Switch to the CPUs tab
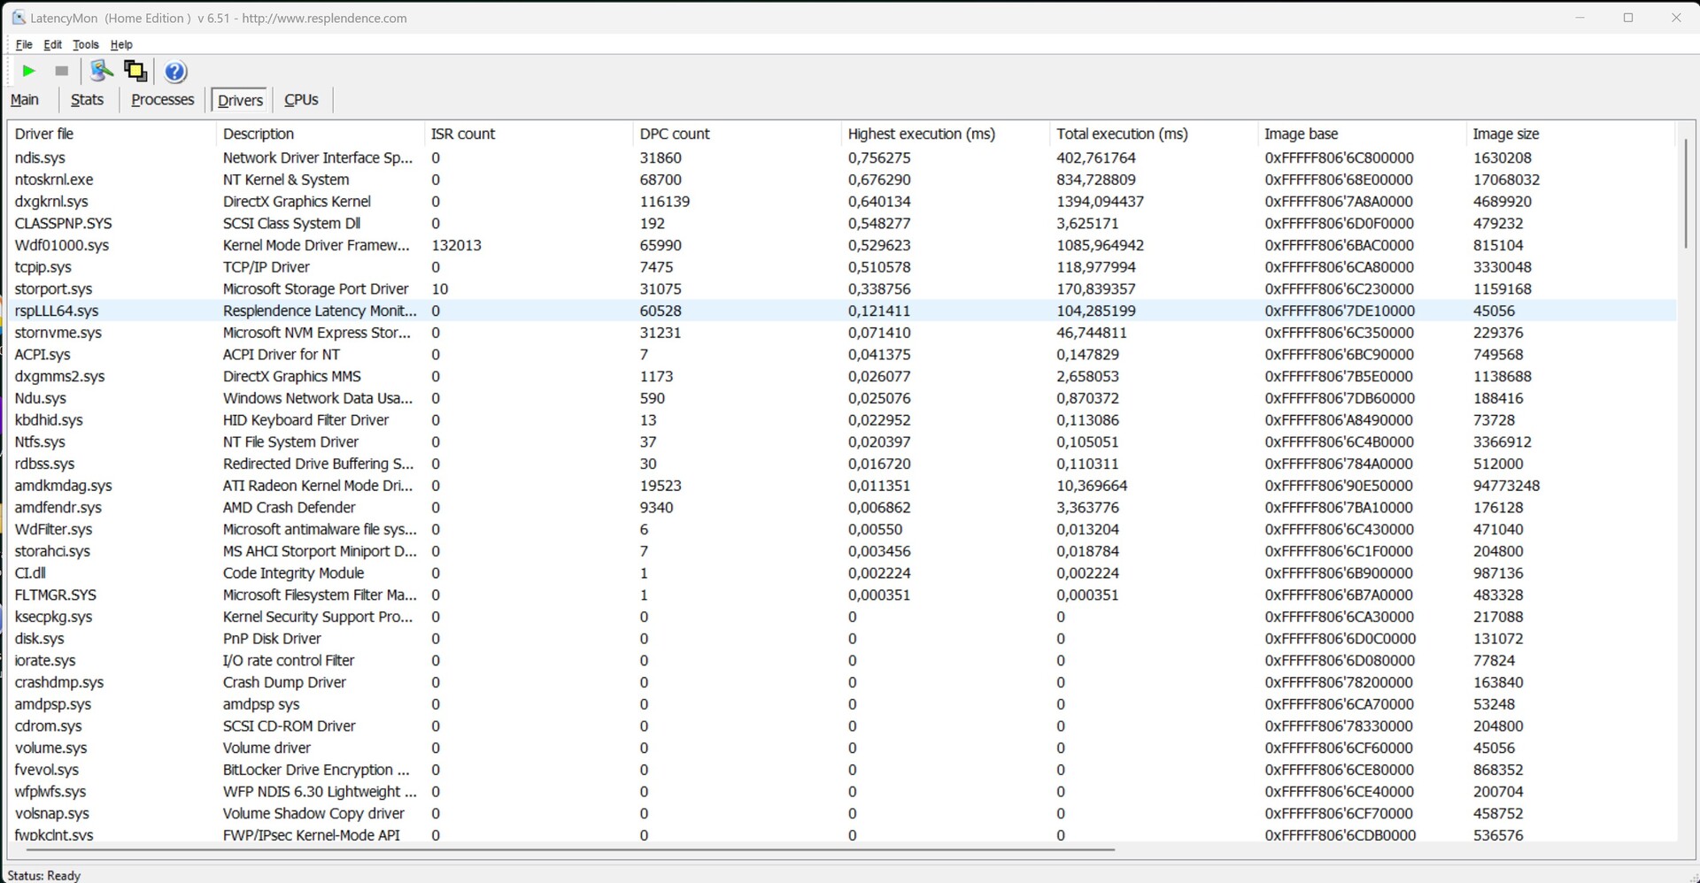The width and height of the screenshot is (1700, 883). (x=301, y=100)
